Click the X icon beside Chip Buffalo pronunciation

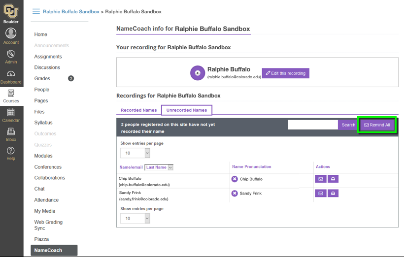pyautogui.click(x=235, y=179)
